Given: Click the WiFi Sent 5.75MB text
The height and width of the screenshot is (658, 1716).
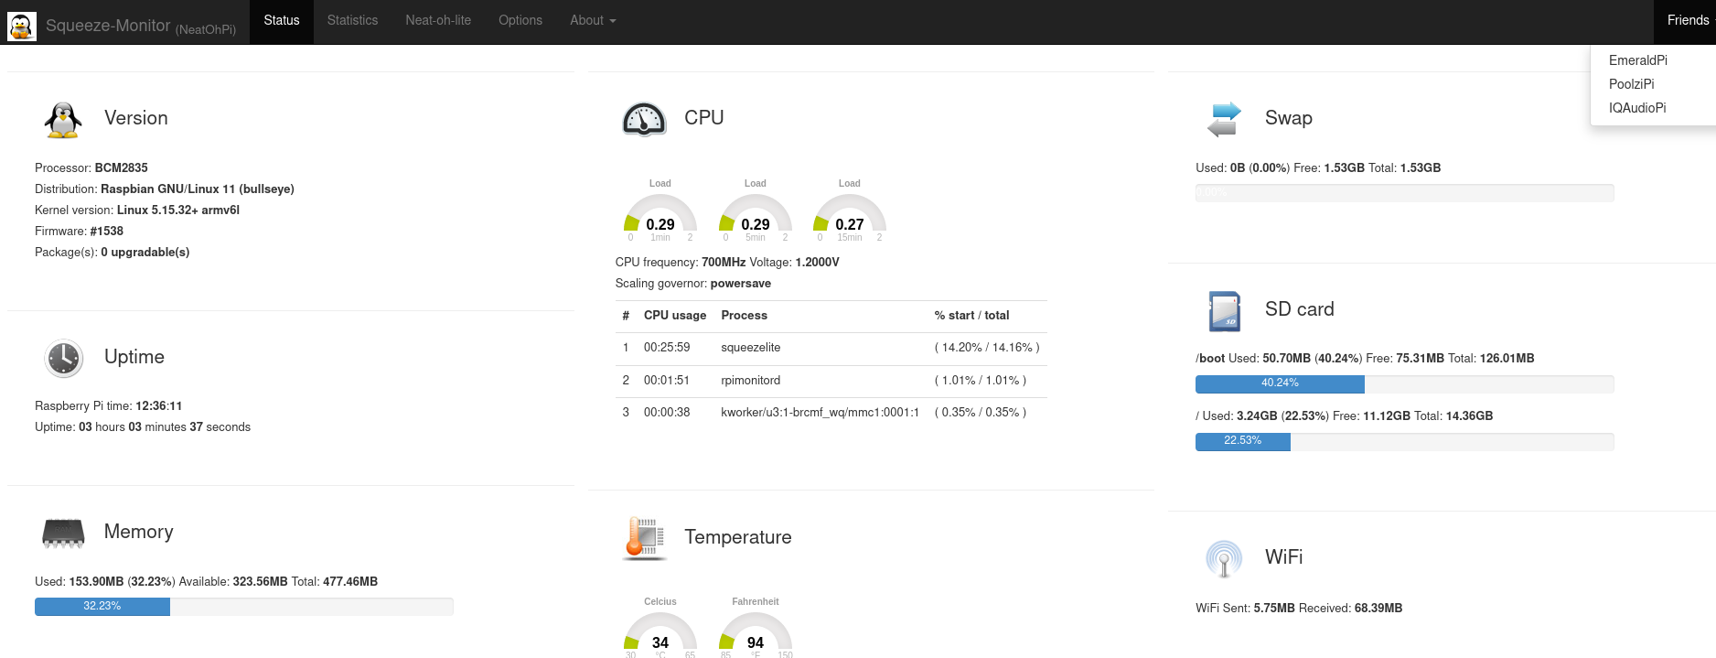Looking at the screenshot, I should [1245, 609].
